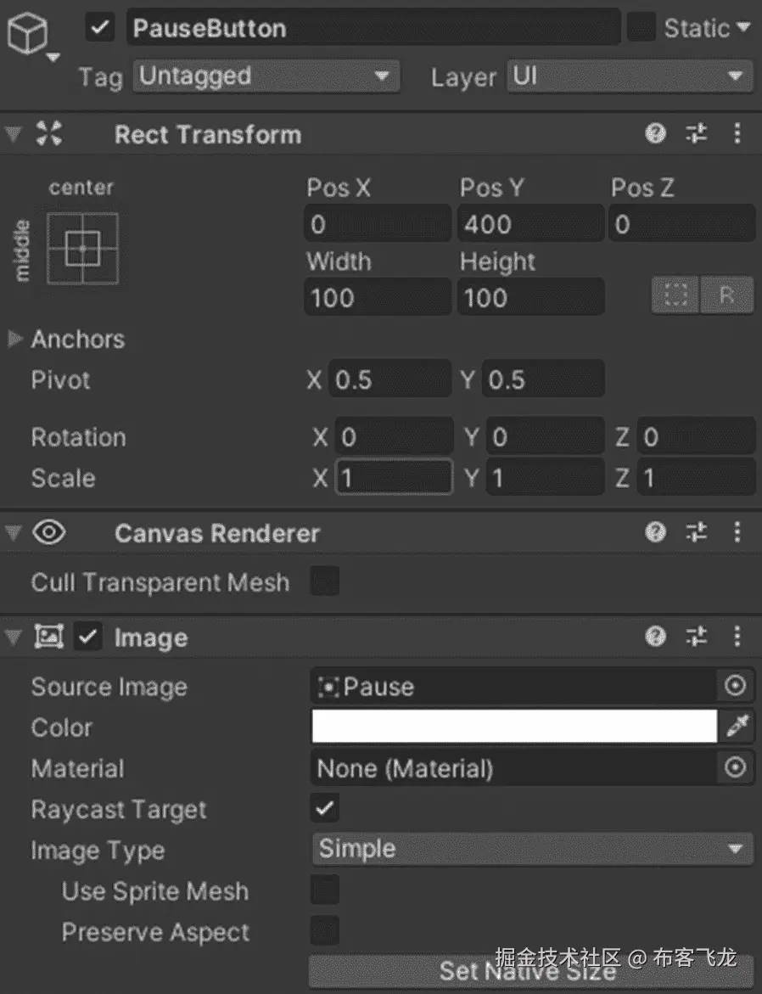Open the anchor presets widget
This screenshot has height=994, width=762.
pyautogui.click(x=83, y=248)
